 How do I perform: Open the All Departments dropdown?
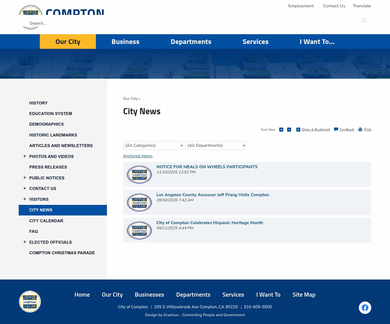tap(216, 145)
